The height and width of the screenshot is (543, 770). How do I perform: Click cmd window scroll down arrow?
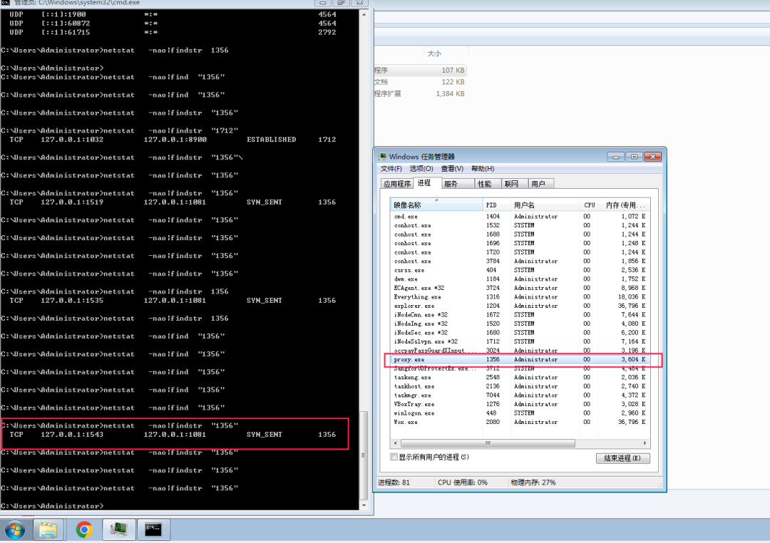364,505
